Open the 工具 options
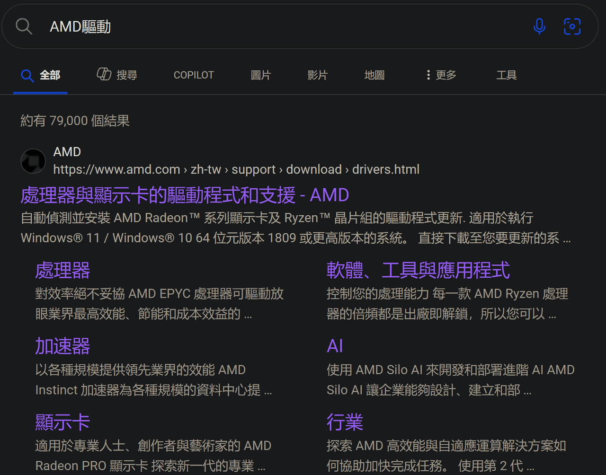The width and height of the screenshot is (606, 475). pos(506,75)
